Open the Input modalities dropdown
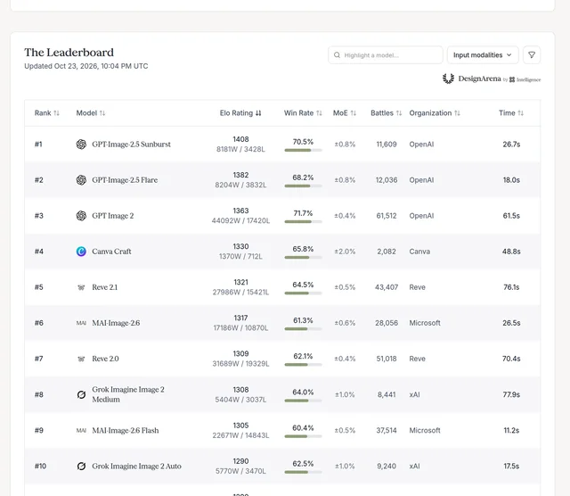 (483, 55)
